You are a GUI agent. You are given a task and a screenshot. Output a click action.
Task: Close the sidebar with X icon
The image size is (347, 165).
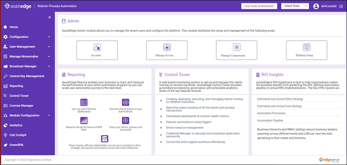(x=50, y=17)
